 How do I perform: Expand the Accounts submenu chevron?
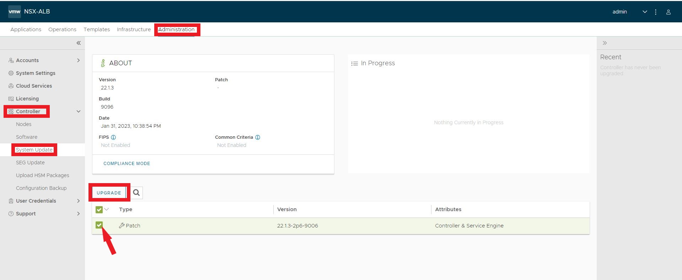point(79,60)
